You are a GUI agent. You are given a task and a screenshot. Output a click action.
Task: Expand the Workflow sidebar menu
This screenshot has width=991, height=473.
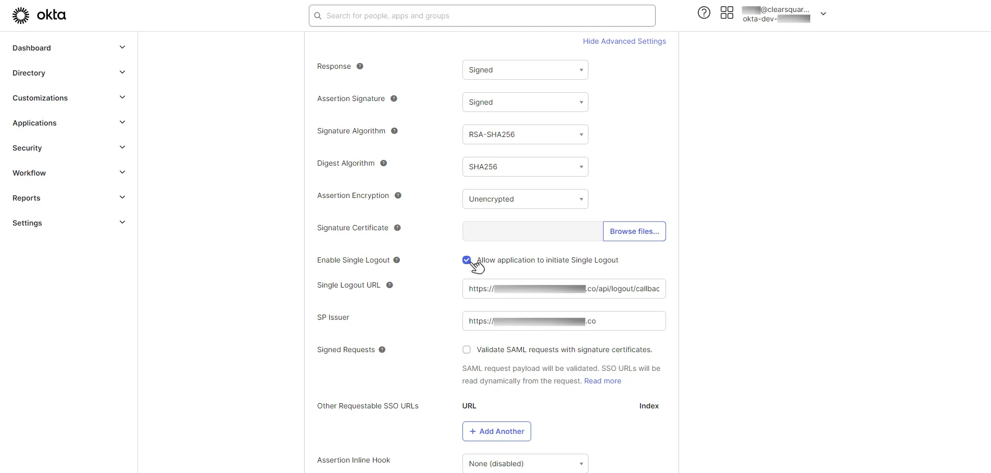coord(69,173)
